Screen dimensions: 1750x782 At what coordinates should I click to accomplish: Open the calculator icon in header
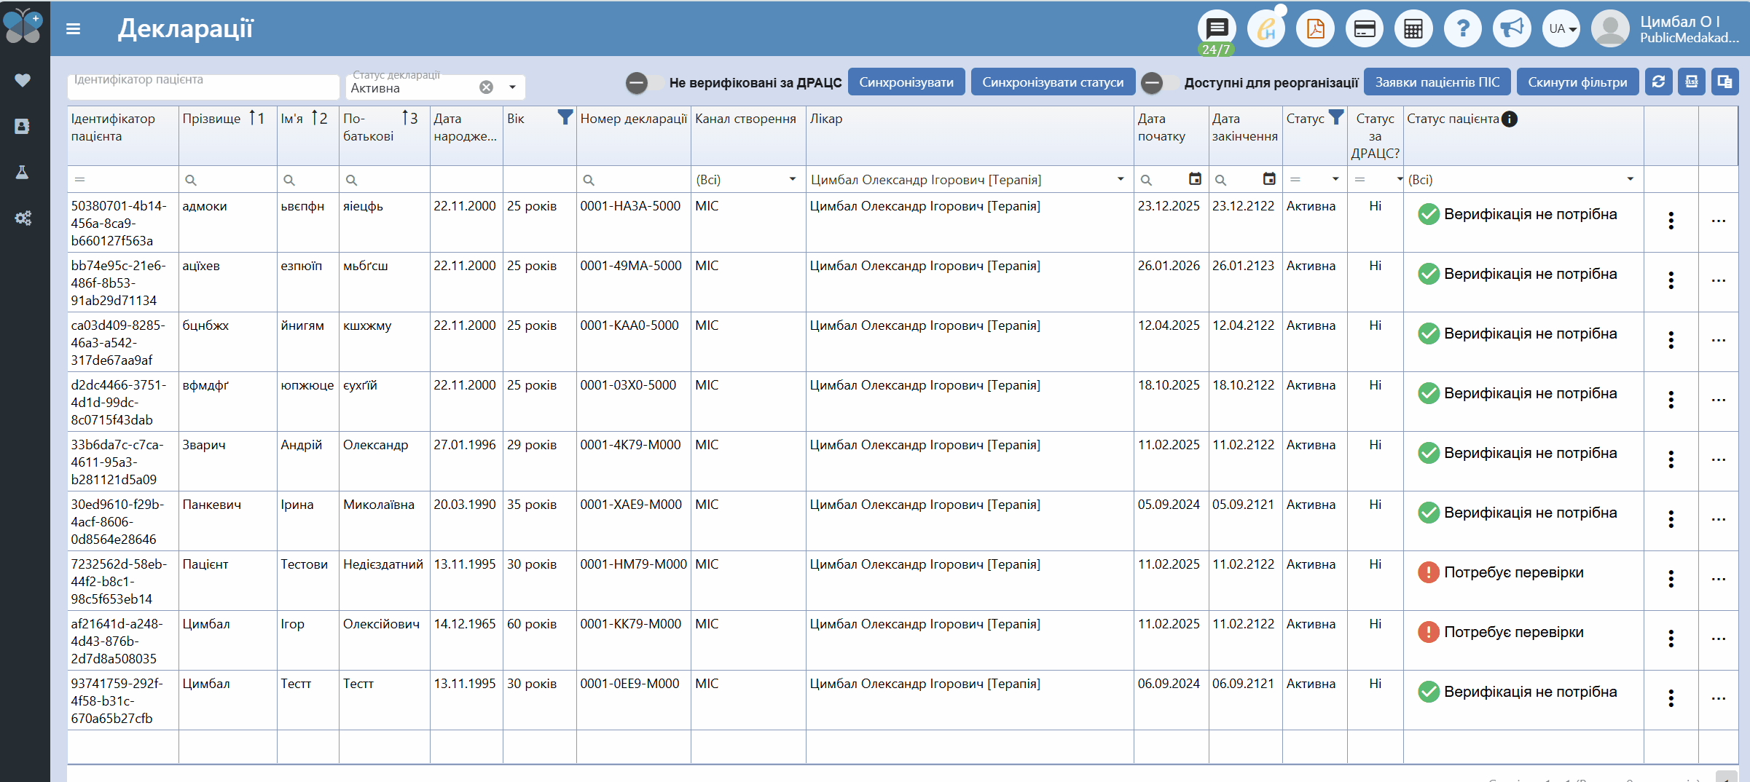1413,29
